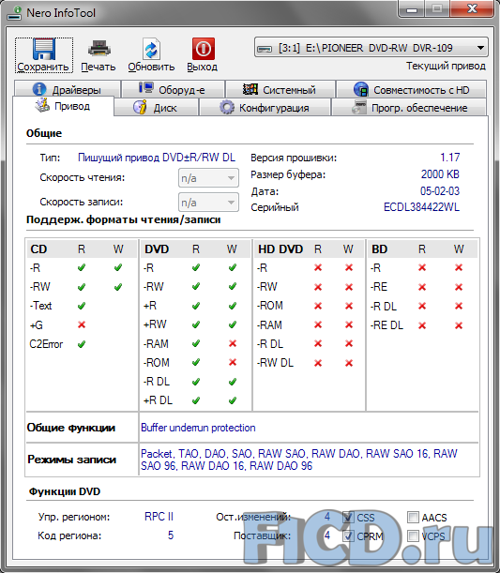Click the Nero InfoTool title bar icon
The height and width of the screenshot is (573, 500).
pos(14,13)
